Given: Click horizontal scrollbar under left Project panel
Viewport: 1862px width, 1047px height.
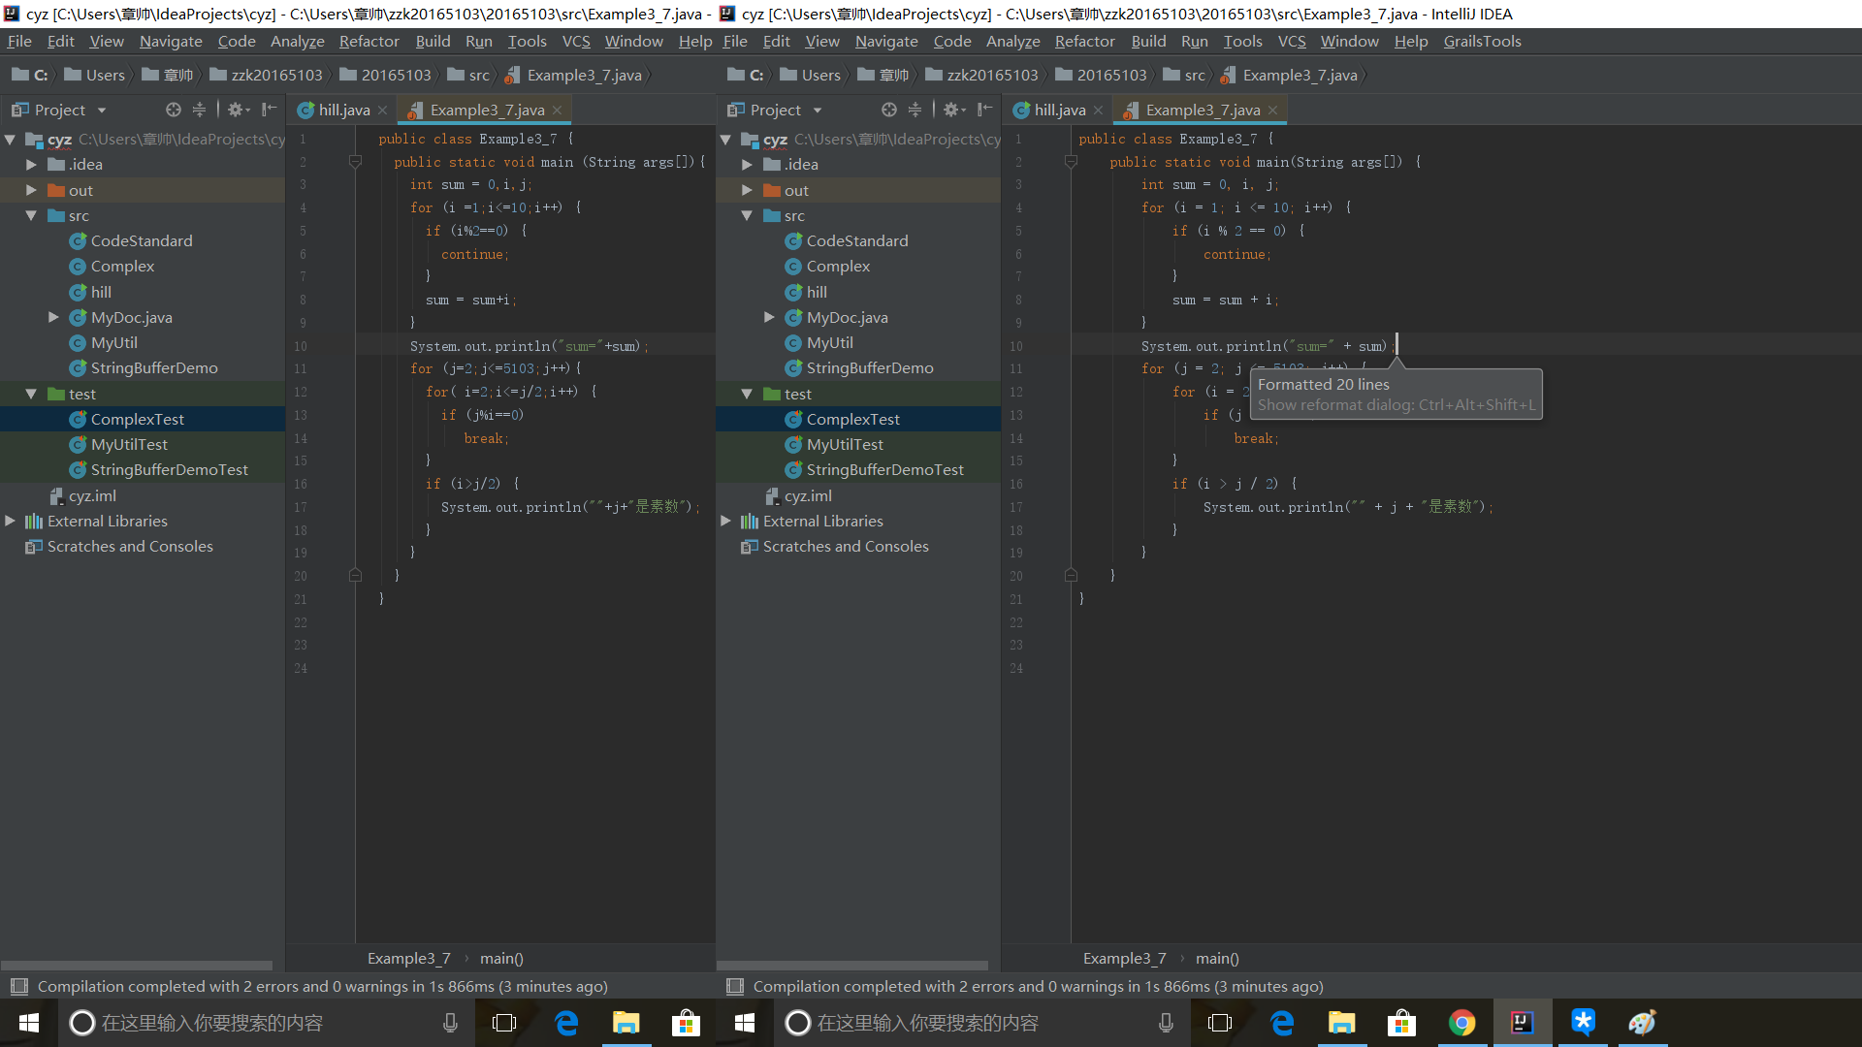Looking at the screenshot, I should (137, 966).
